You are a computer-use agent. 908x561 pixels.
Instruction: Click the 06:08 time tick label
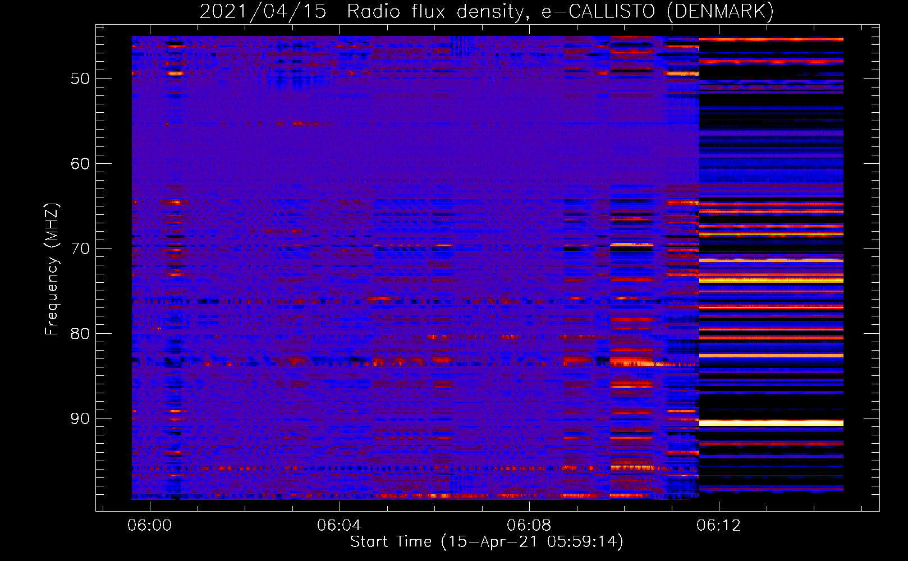(x=529, y=526)
